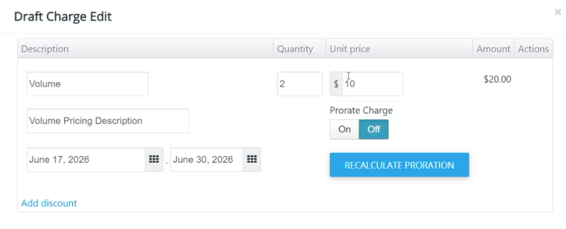Click the dollar sign currency prefix
The width and height of the screenshot is (566, 229).
click(336, 84)
